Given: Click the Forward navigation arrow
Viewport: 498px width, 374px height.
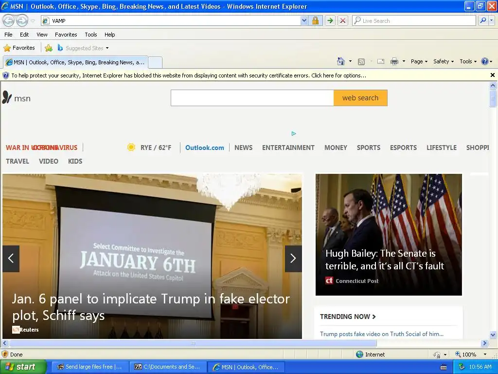Looking at the screenshot, I should click(x=22, y=20).
